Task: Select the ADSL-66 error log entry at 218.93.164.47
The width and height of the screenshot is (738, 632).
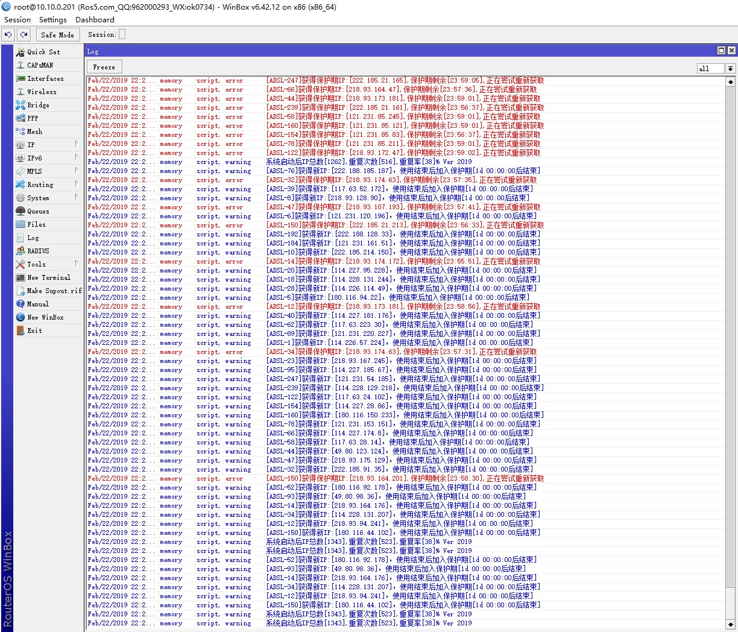Action: point(405,89)
